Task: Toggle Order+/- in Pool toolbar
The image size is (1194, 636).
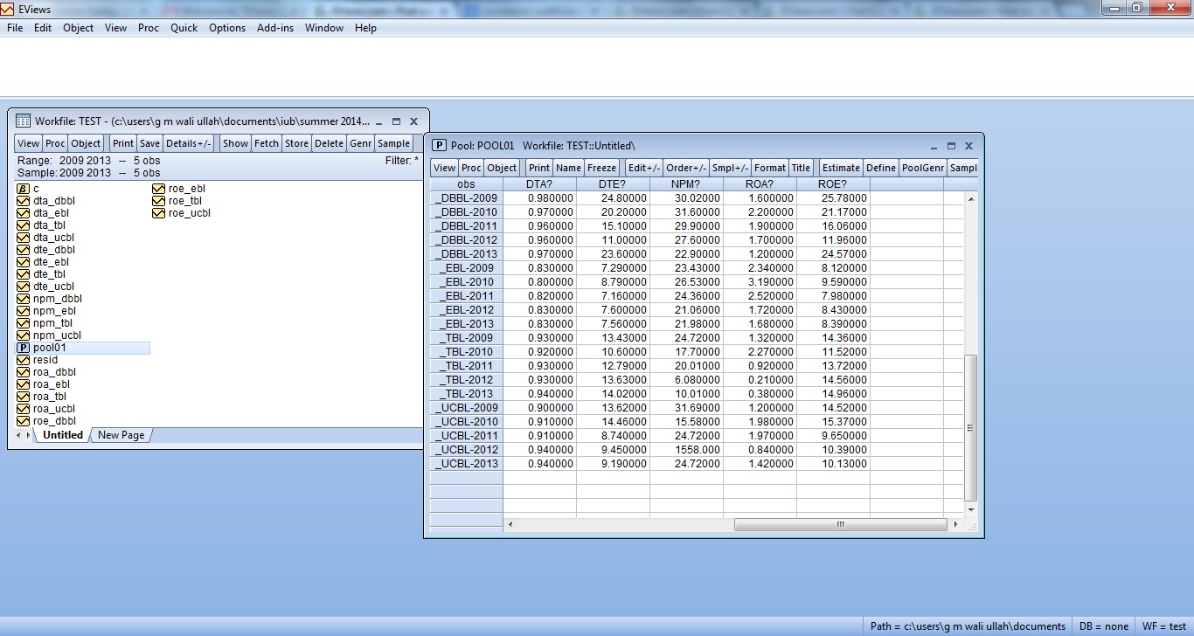Action: point(685,168)
